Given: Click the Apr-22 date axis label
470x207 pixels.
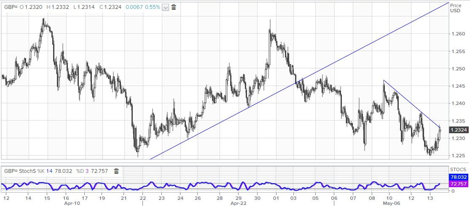Looking at the screenshot, I should tap(238, 203).
